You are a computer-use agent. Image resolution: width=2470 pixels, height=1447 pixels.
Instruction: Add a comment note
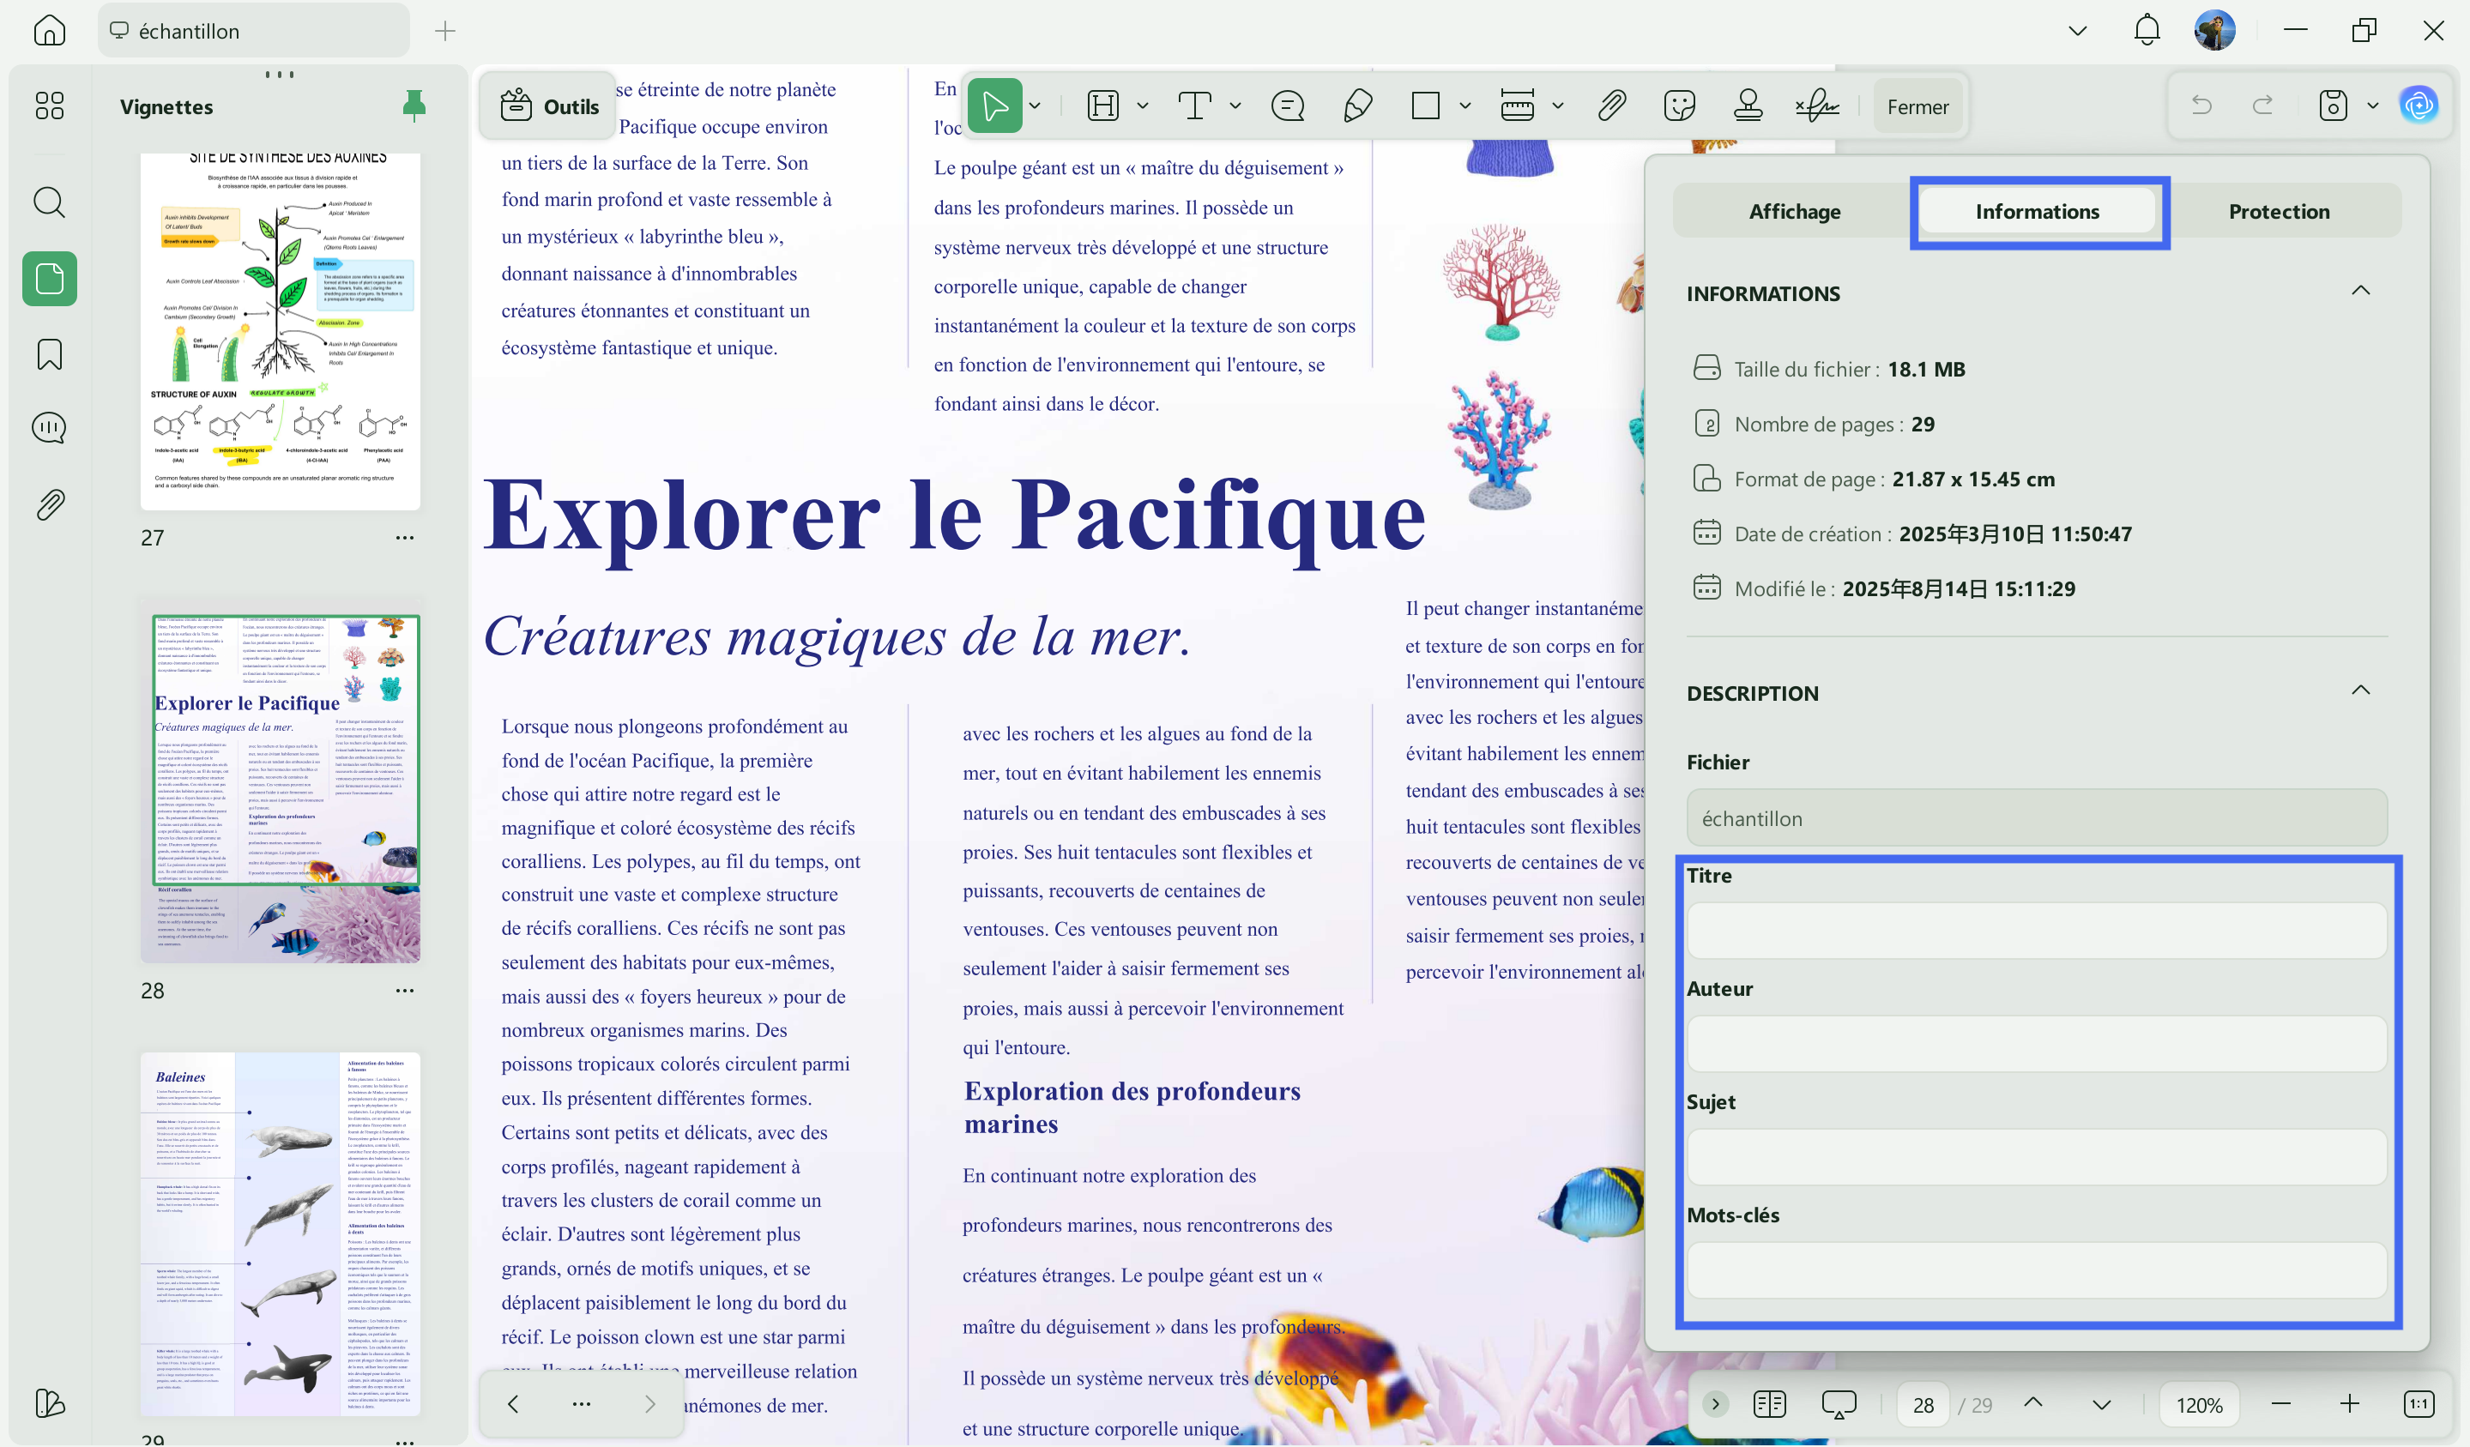pyautogui.click(x=1287, y=106)
